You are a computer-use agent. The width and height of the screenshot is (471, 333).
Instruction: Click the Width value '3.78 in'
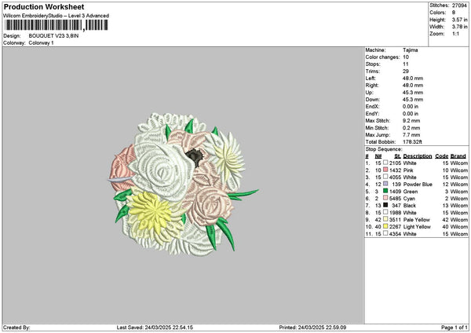[459, 27]
